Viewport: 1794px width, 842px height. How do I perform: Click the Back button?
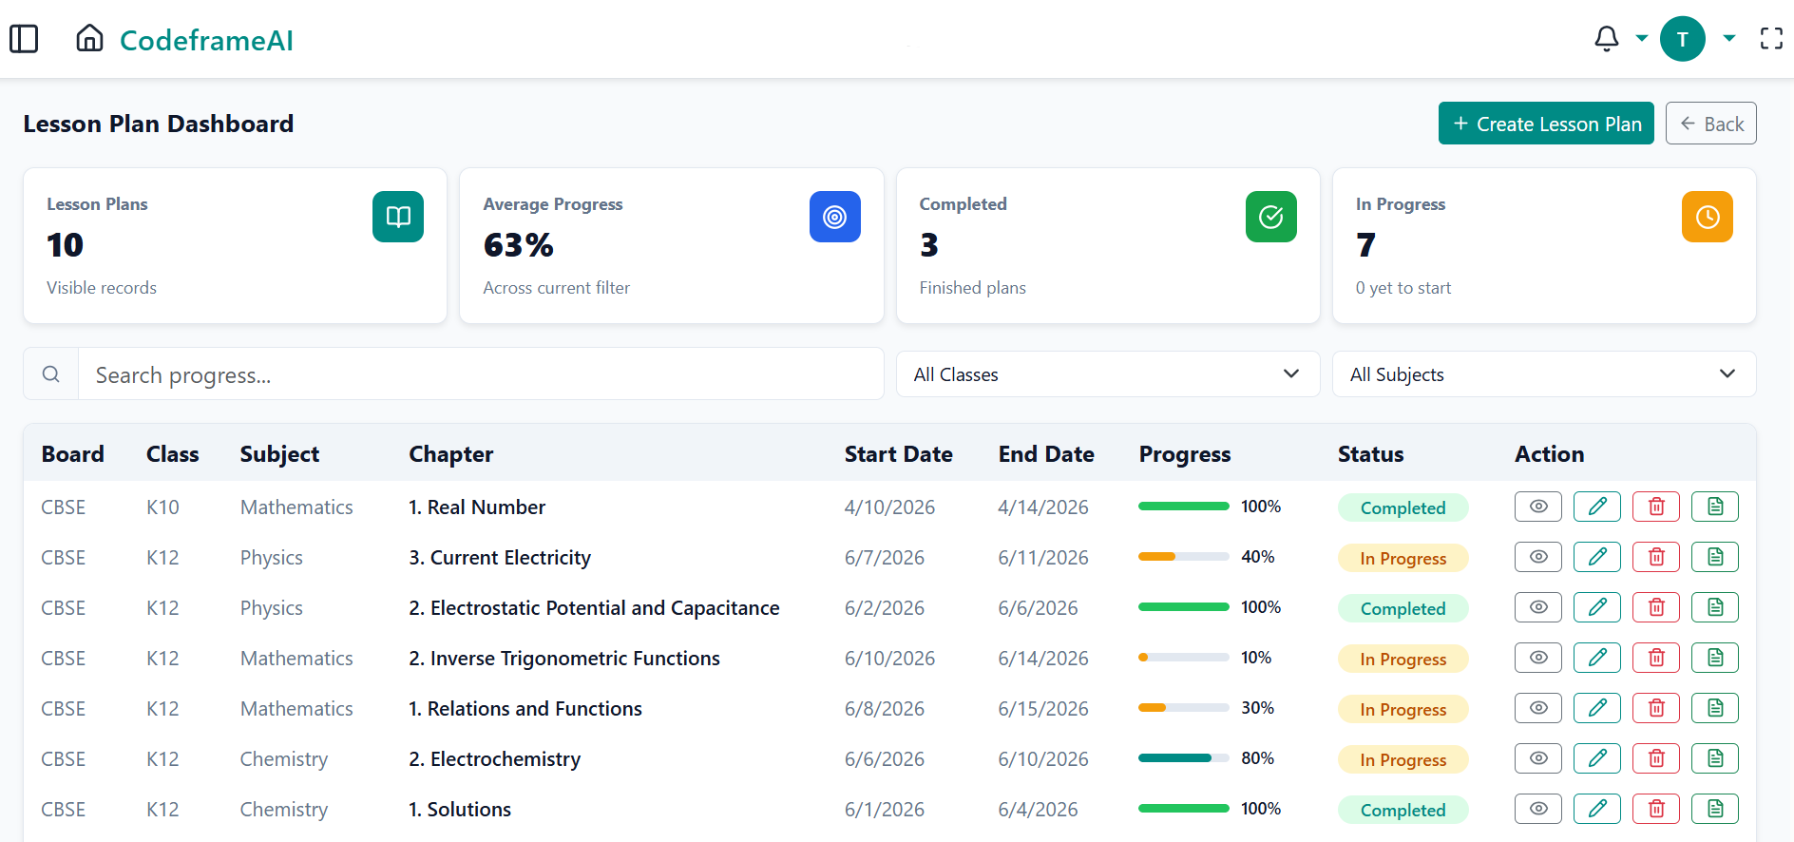[x=1710, y=124]
